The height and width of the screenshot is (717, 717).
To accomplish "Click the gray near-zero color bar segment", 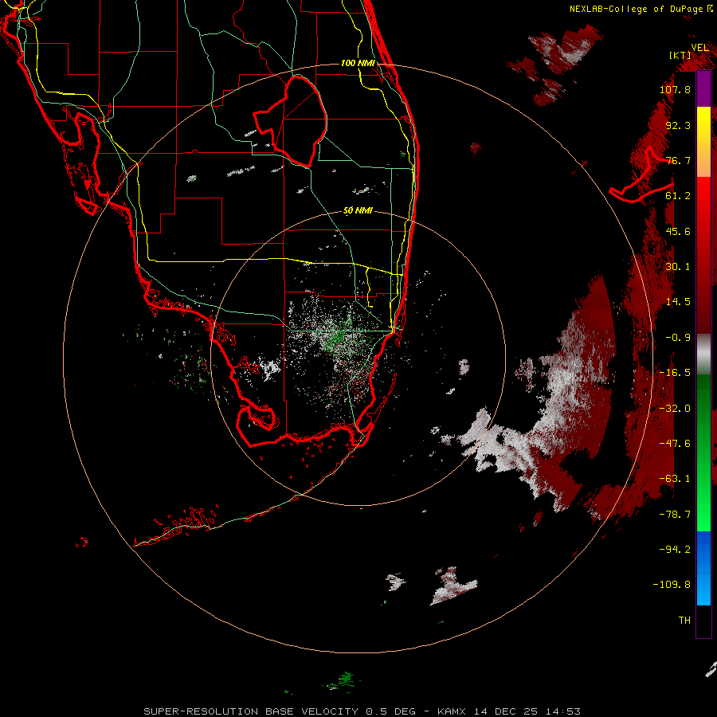I will pos(703,355).
